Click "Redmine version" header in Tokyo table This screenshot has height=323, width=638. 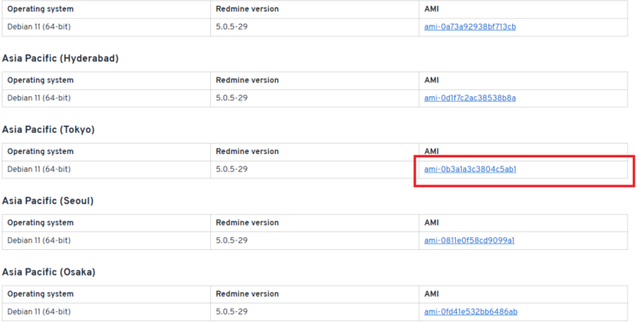pyautogui.click(x=248, y=151)
